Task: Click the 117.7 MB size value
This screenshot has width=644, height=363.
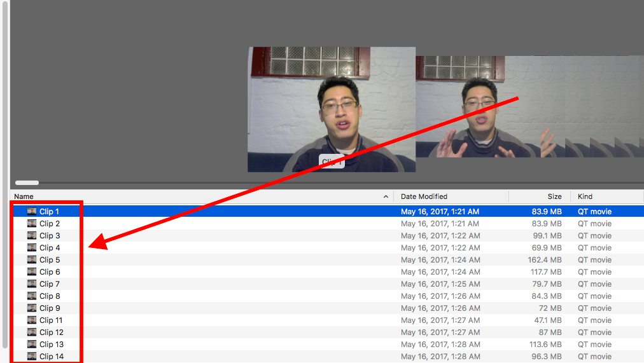Action: (546, 271)
